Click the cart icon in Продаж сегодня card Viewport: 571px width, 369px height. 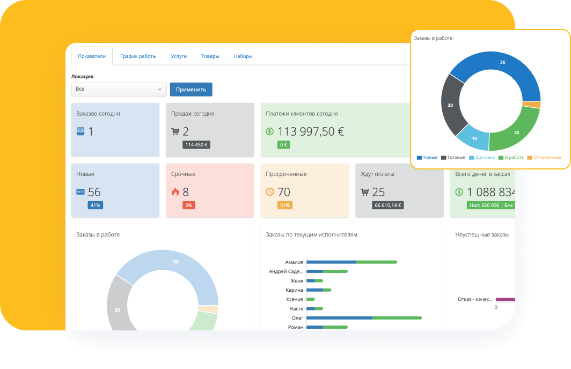pyautogui.click(x=175, y=131)
